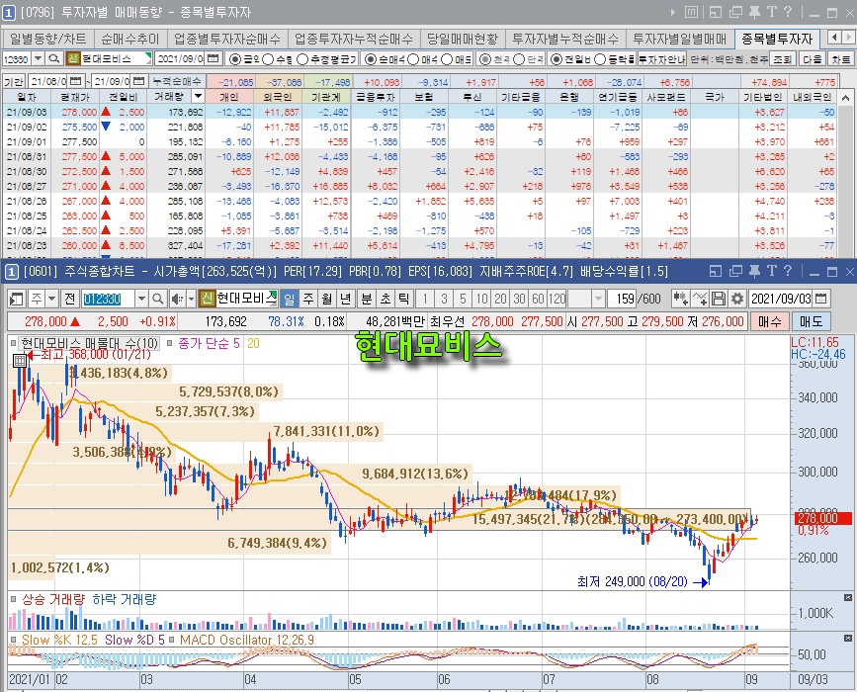Click the chart window stock search magnifier
Viewport: 857px width, 692px height.
(x=158, y=299)
